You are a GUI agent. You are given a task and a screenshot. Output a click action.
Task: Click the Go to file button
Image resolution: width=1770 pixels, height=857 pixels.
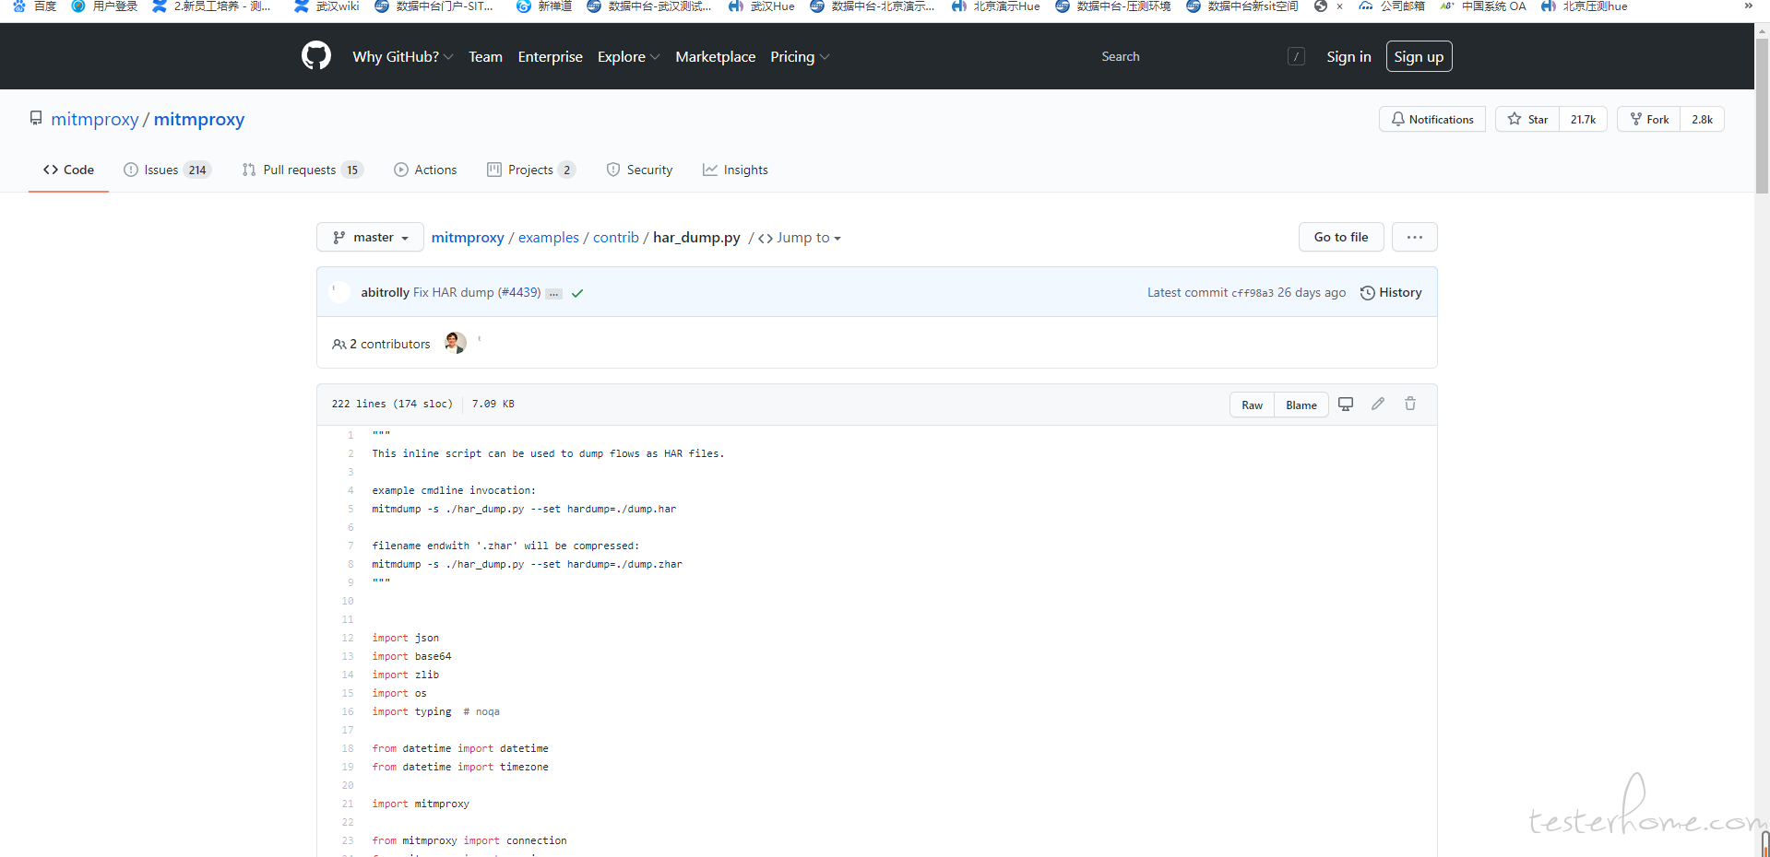(1341, 237)
